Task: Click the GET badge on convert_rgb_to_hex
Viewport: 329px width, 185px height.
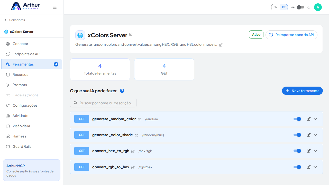Action: (82, 167)
